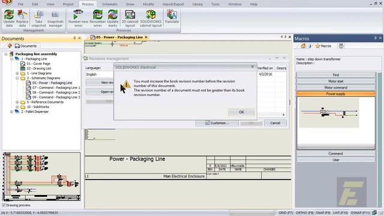The width and height of the screenshot is (384, 216).
Task: Close the 05 - Power - Packaging Line tab
Action: tap(146, 37)
